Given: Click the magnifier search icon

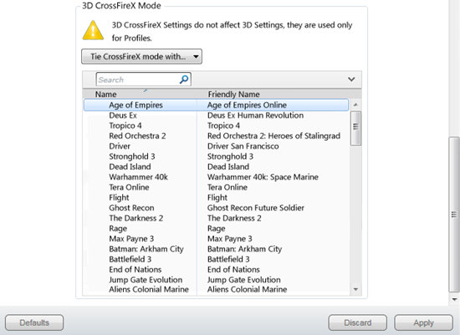Looking at the screenshot, I should (x=184, y=80).
